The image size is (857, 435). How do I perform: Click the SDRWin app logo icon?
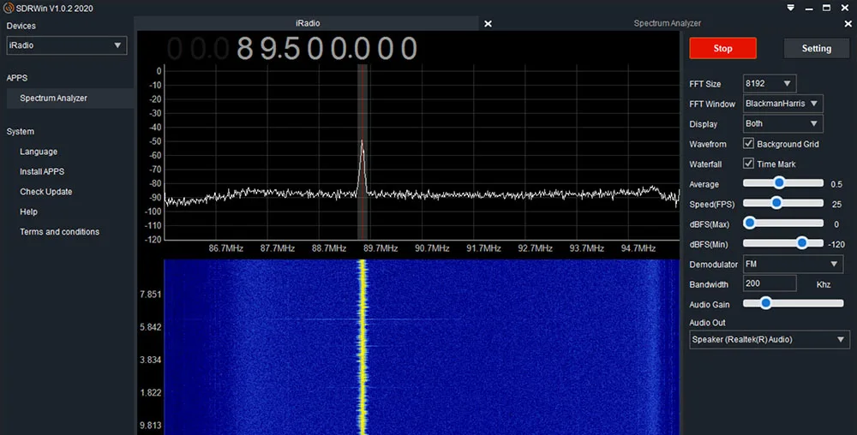[9, 8]
